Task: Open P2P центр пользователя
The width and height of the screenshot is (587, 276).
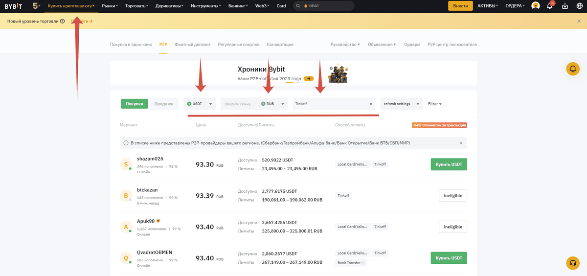Action: (x=452, y=45)
